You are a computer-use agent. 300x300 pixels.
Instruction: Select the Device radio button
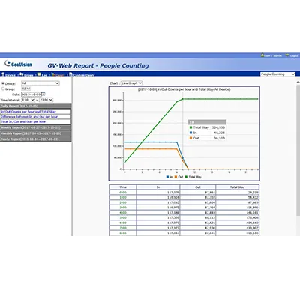click(x=3, y=83)
